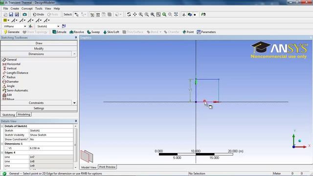Select the Angle dimension tool
The width and height of the screenshot is (313, 176).
pos(9,86)
